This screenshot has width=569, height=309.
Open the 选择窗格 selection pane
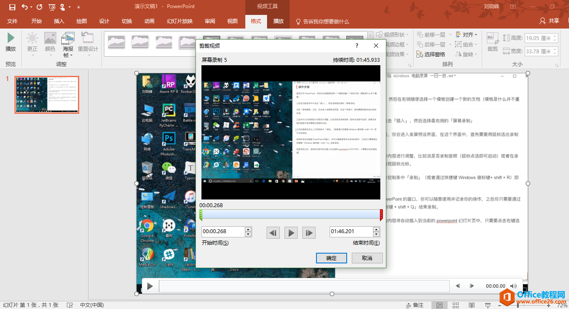(x=431, y=55)
